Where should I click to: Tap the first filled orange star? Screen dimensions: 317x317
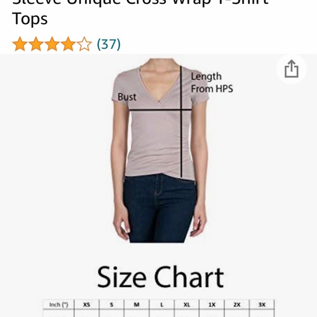[x=20, y=44]
